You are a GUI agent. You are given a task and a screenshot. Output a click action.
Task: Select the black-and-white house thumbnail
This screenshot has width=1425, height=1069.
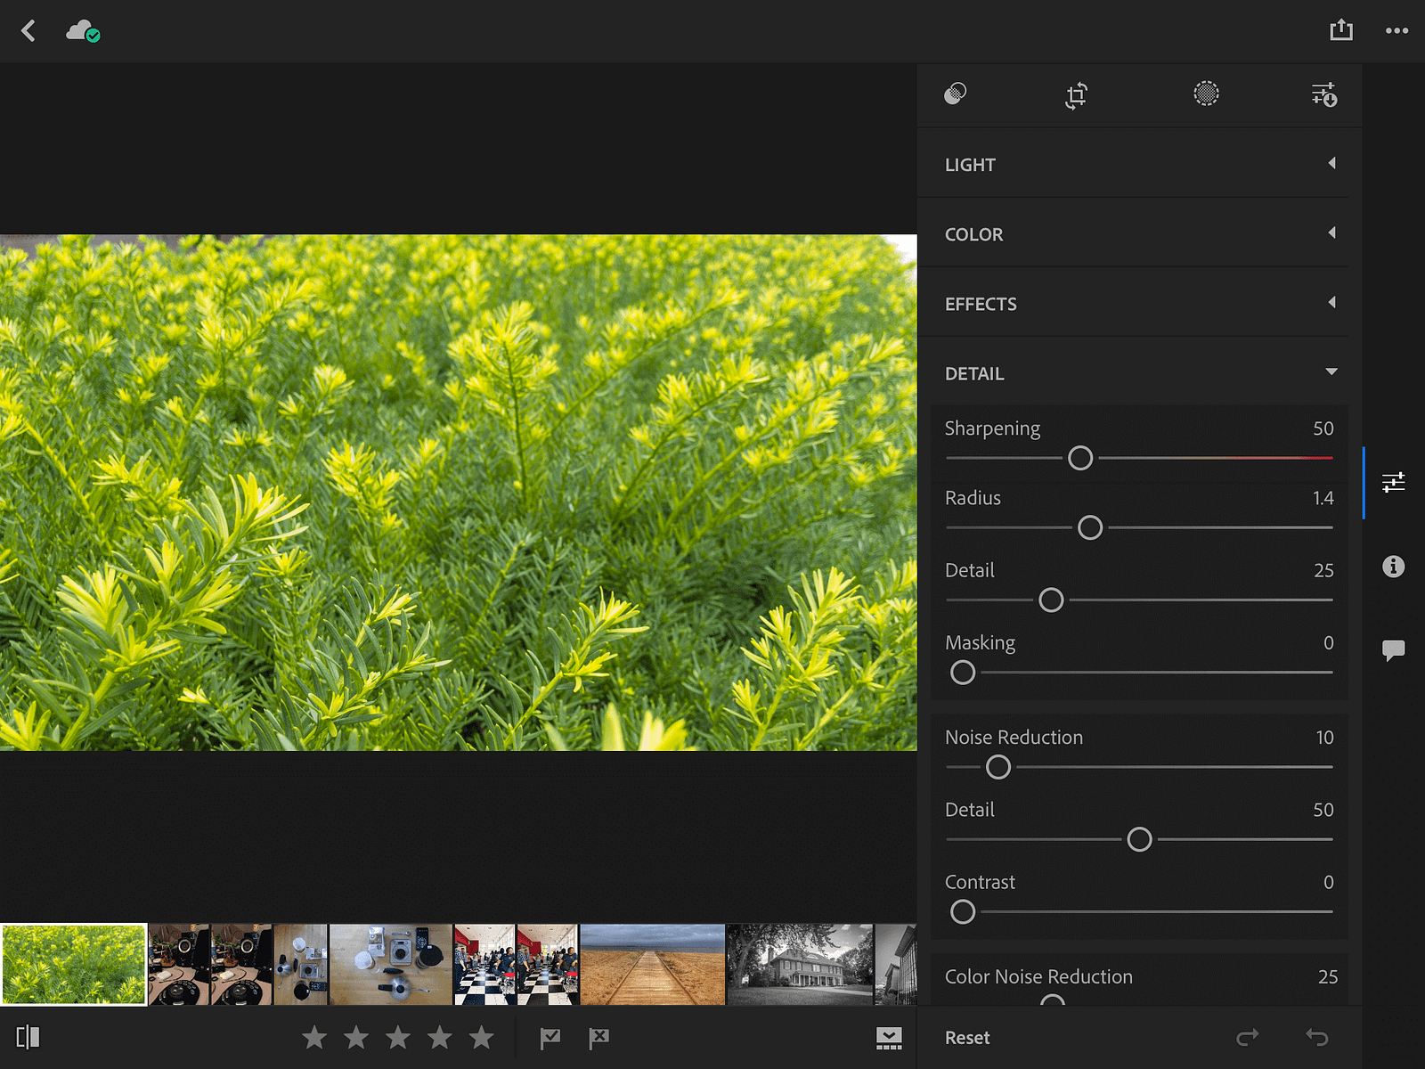[x=800, y=965]
